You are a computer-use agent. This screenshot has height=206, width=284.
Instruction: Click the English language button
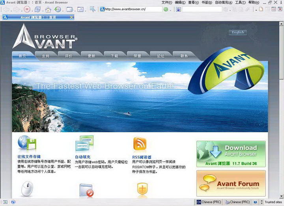238,32
